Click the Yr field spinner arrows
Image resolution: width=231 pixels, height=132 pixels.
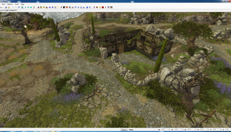[x=182, y=129]
